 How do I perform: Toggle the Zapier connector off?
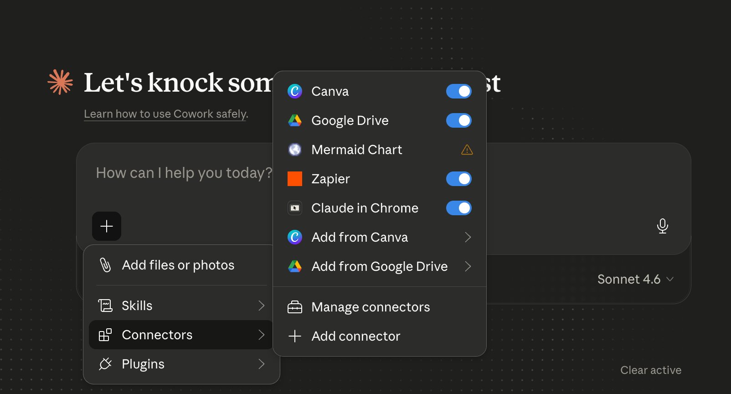tap(459, 179)
